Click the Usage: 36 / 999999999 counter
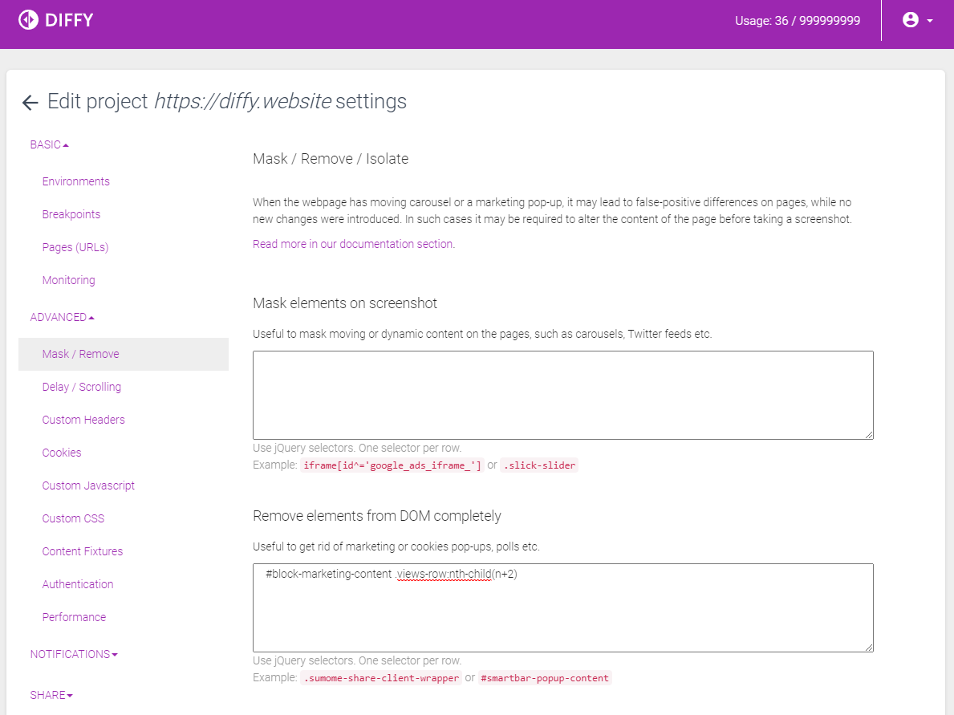Viewport: 954px width, 715px height. 797,21
